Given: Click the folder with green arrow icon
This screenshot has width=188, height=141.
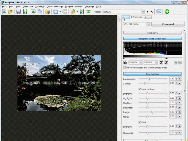Looking at the screenshot, I should tap(73, 12).
